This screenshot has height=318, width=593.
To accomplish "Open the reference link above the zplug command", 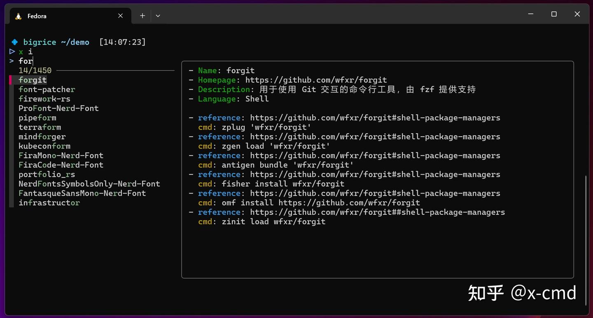I will tap(375, 118).
